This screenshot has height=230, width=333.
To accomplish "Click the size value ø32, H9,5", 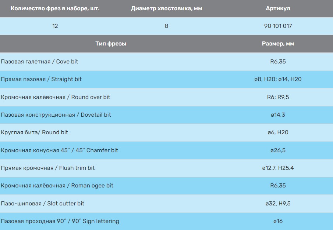I will [x=278, y=203].
